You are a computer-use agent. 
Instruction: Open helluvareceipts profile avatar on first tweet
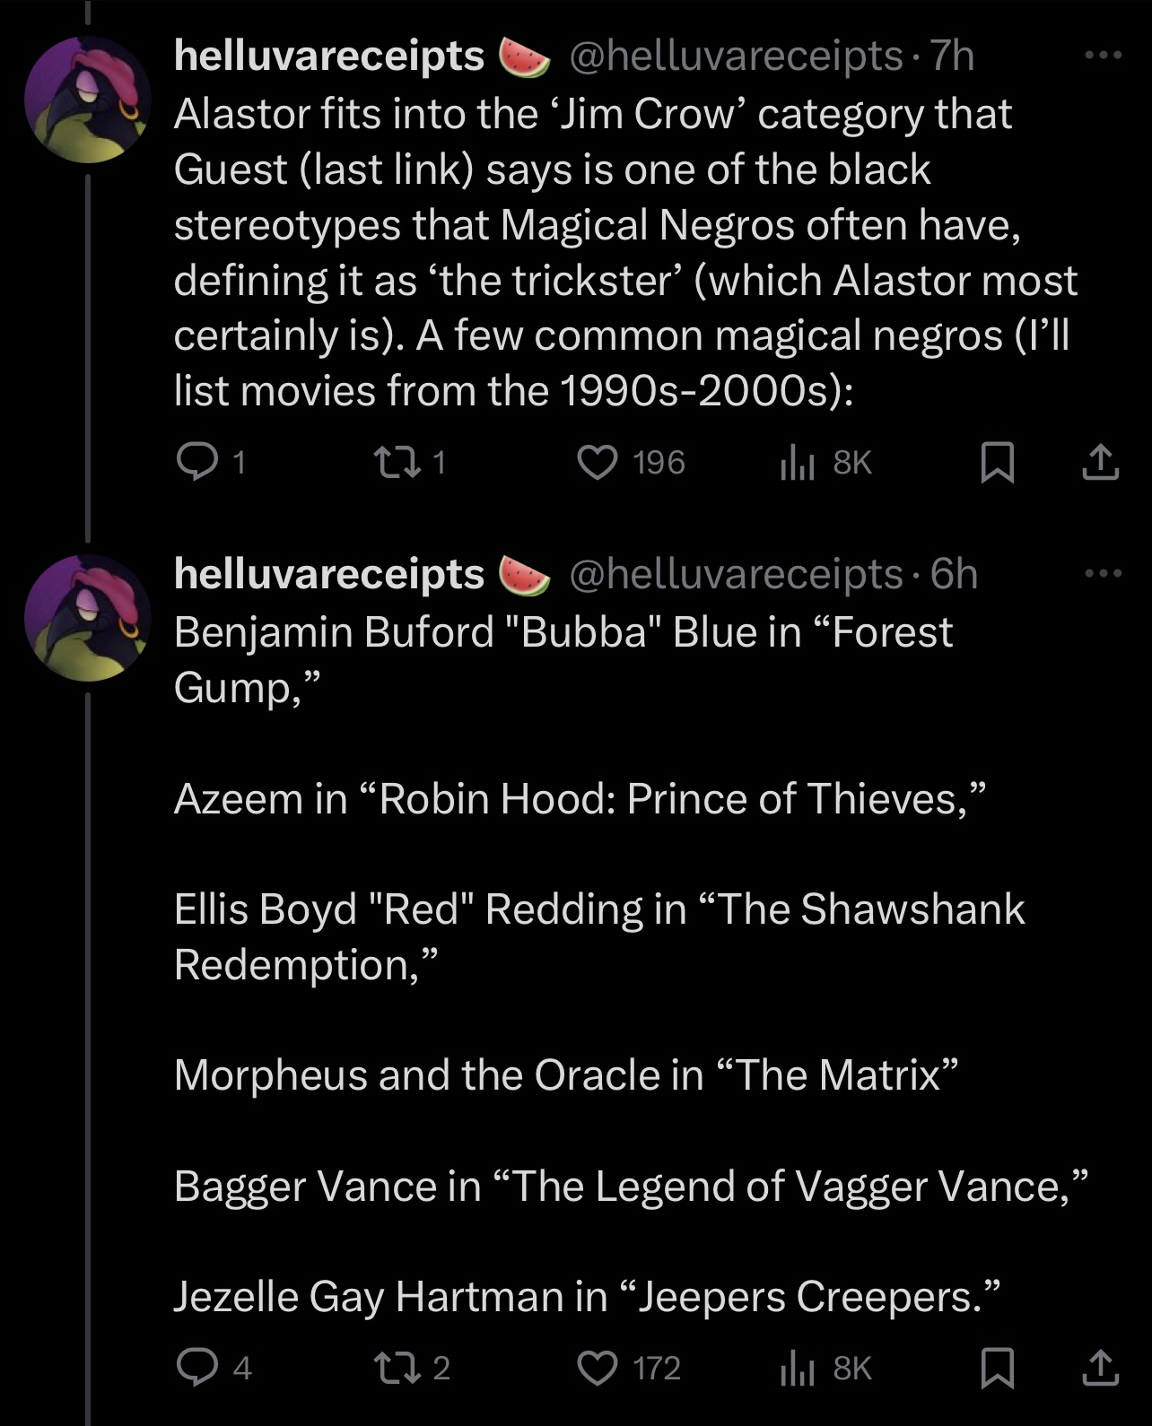click(88, 100)
